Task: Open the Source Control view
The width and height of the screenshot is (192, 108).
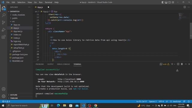Action: click(4, 22)
